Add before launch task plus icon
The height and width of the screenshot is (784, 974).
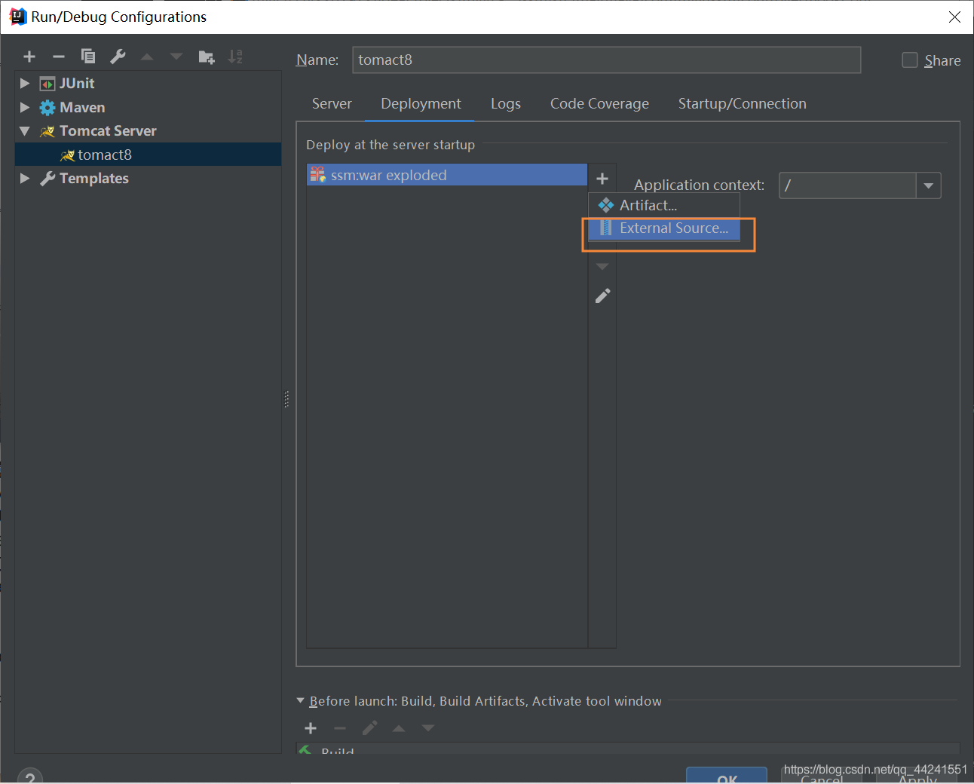point(311,728)
